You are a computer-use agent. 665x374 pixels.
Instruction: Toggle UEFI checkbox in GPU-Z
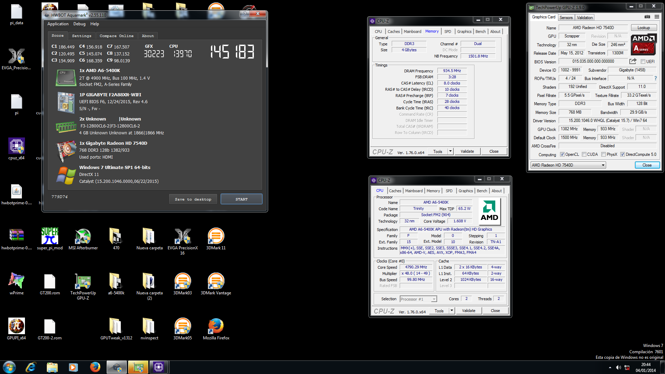pos(643,62)
